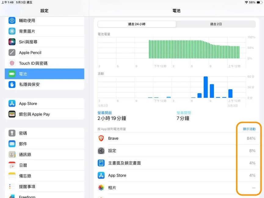Open 私隱與保安 settings
The height and width of the screenshot is (198, 264).
(x=45, y=84)
